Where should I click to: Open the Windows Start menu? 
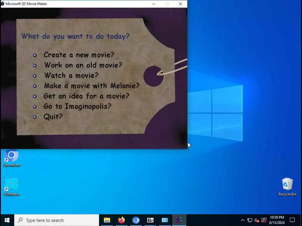click(x=7, y=220)
